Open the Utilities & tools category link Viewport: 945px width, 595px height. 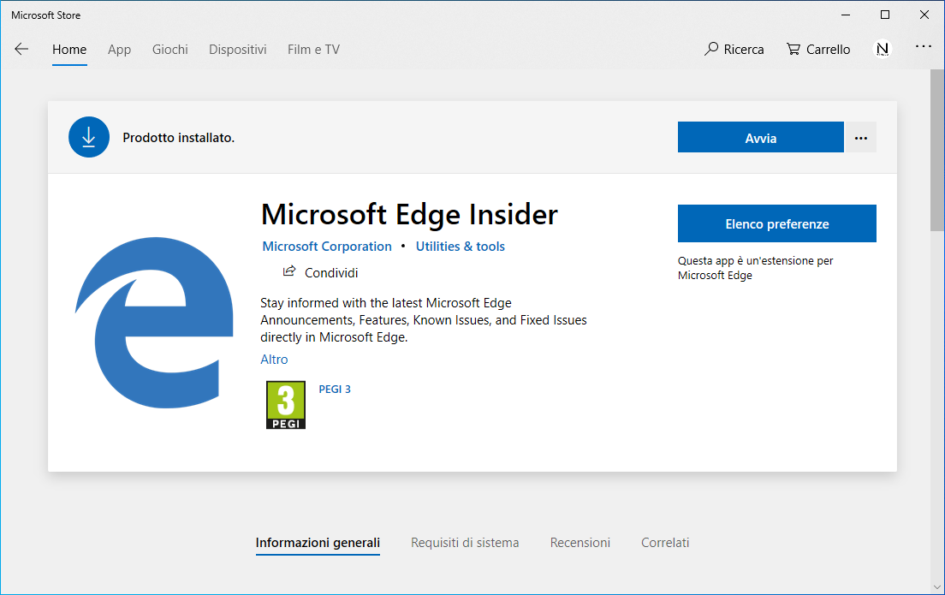click(x=460, y=246)
